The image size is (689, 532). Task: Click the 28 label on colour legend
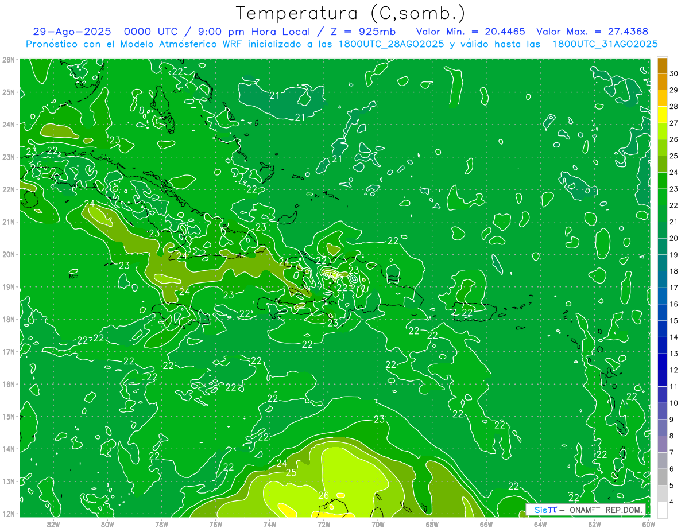coord(673,106)
